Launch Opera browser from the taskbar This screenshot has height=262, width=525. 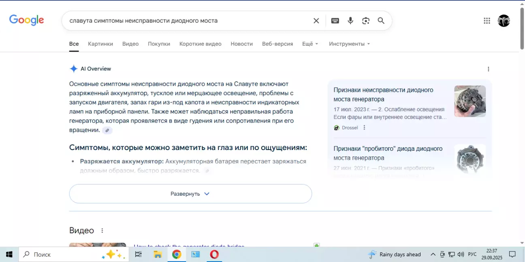[x=214, y=254]
